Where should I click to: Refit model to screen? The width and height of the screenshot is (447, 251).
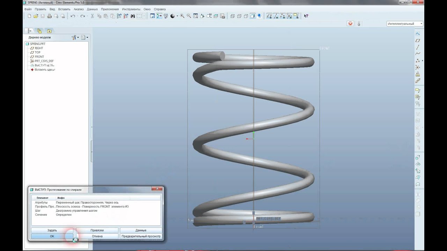[x=196, y=16]
